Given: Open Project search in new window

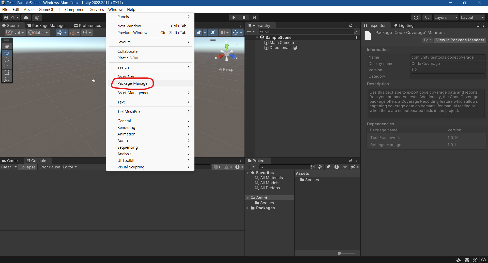Looking at the screenshot, I should [313, 167].
